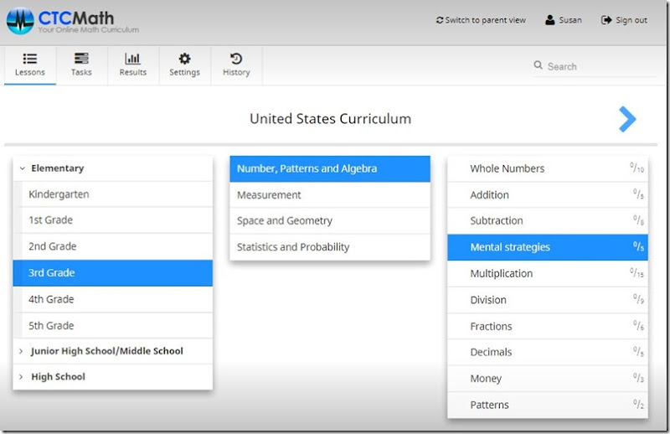
Task: Click the Switch to parent view link
Action: [x=486, y=20]
